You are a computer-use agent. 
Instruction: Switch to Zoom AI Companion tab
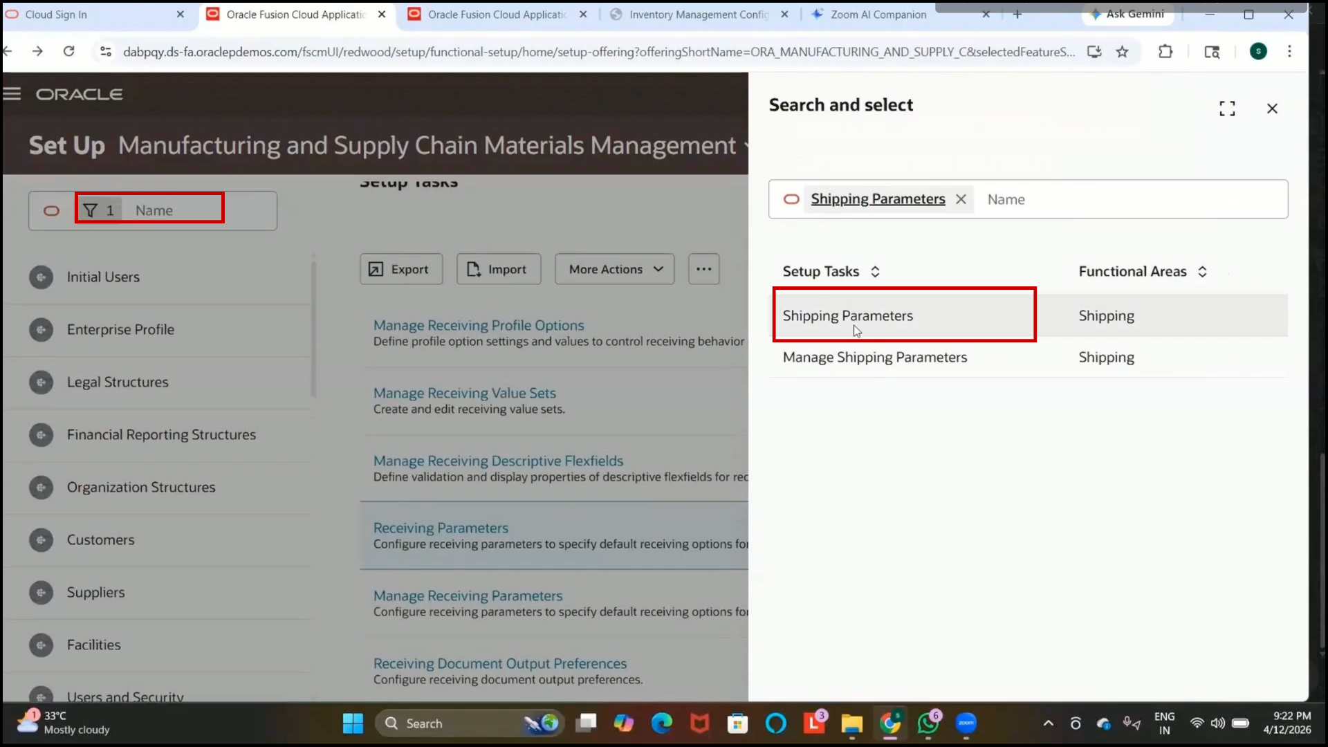pyautogui.click(x=878, y=15)
